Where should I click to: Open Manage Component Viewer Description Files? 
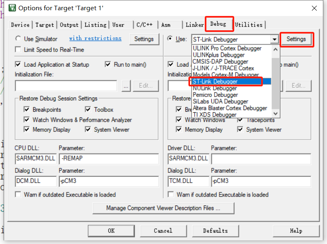[163, 208]
